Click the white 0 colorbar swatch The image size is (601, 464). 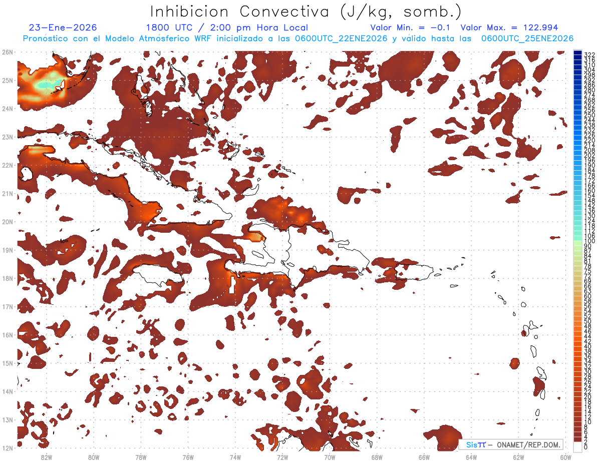click(x=578, y=446)
